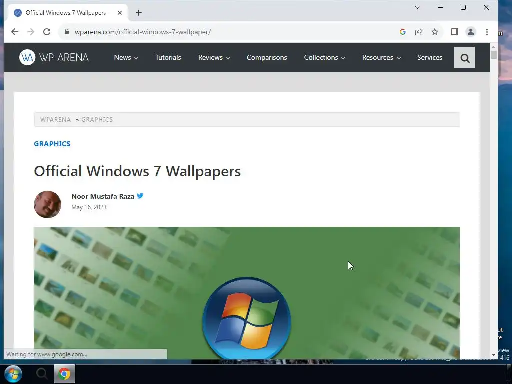Viewport: 512px width, 384px height.
Task: Reload the page with refresh icon
Action: 47,32
